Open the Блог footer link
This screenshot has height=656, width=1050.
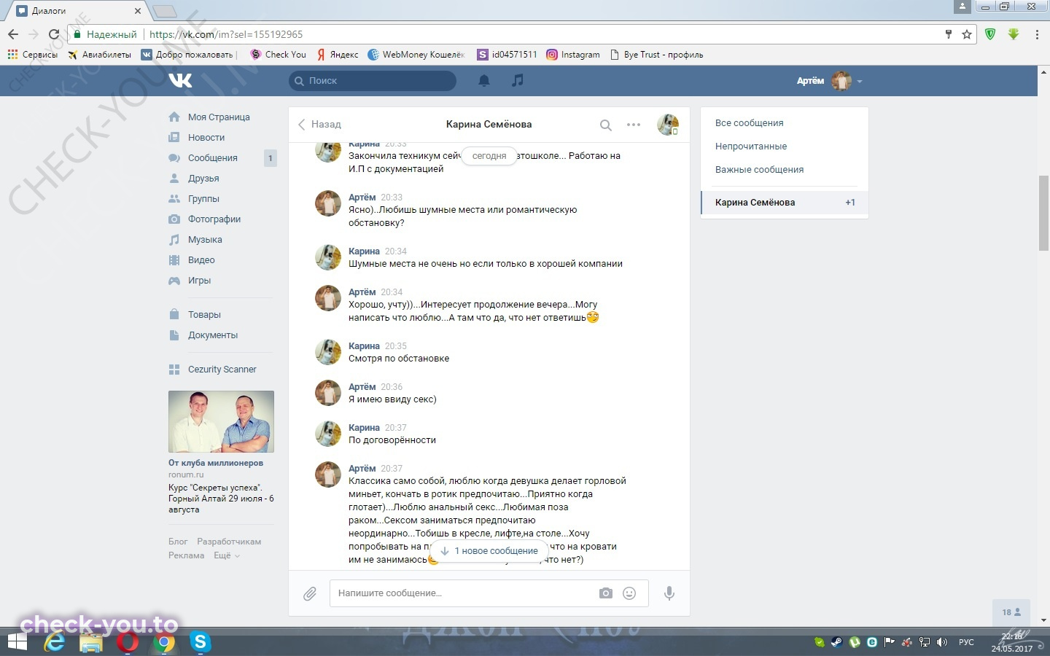(x=178, y=542)
